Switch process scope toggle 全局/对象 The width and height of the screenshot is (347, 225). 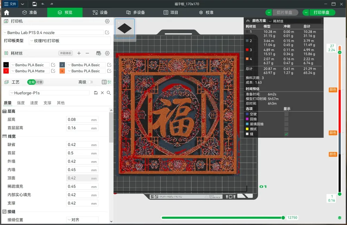(x=35, y=82)
